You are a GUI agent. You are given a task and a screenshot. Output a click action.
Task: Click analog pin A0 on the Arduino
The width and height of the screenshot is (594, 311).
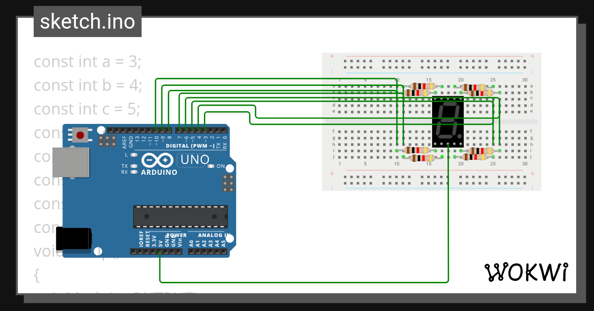point(192,252)
